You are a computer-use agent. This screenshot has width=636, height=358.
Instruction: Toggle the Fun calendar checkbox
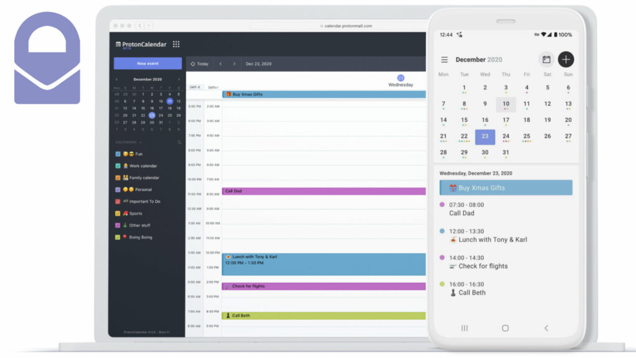tap(117, 154)
